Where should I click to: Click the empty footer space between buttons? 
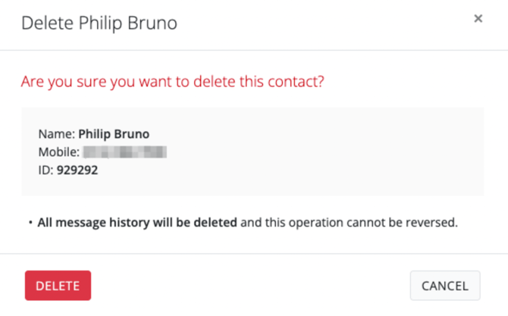250,286
